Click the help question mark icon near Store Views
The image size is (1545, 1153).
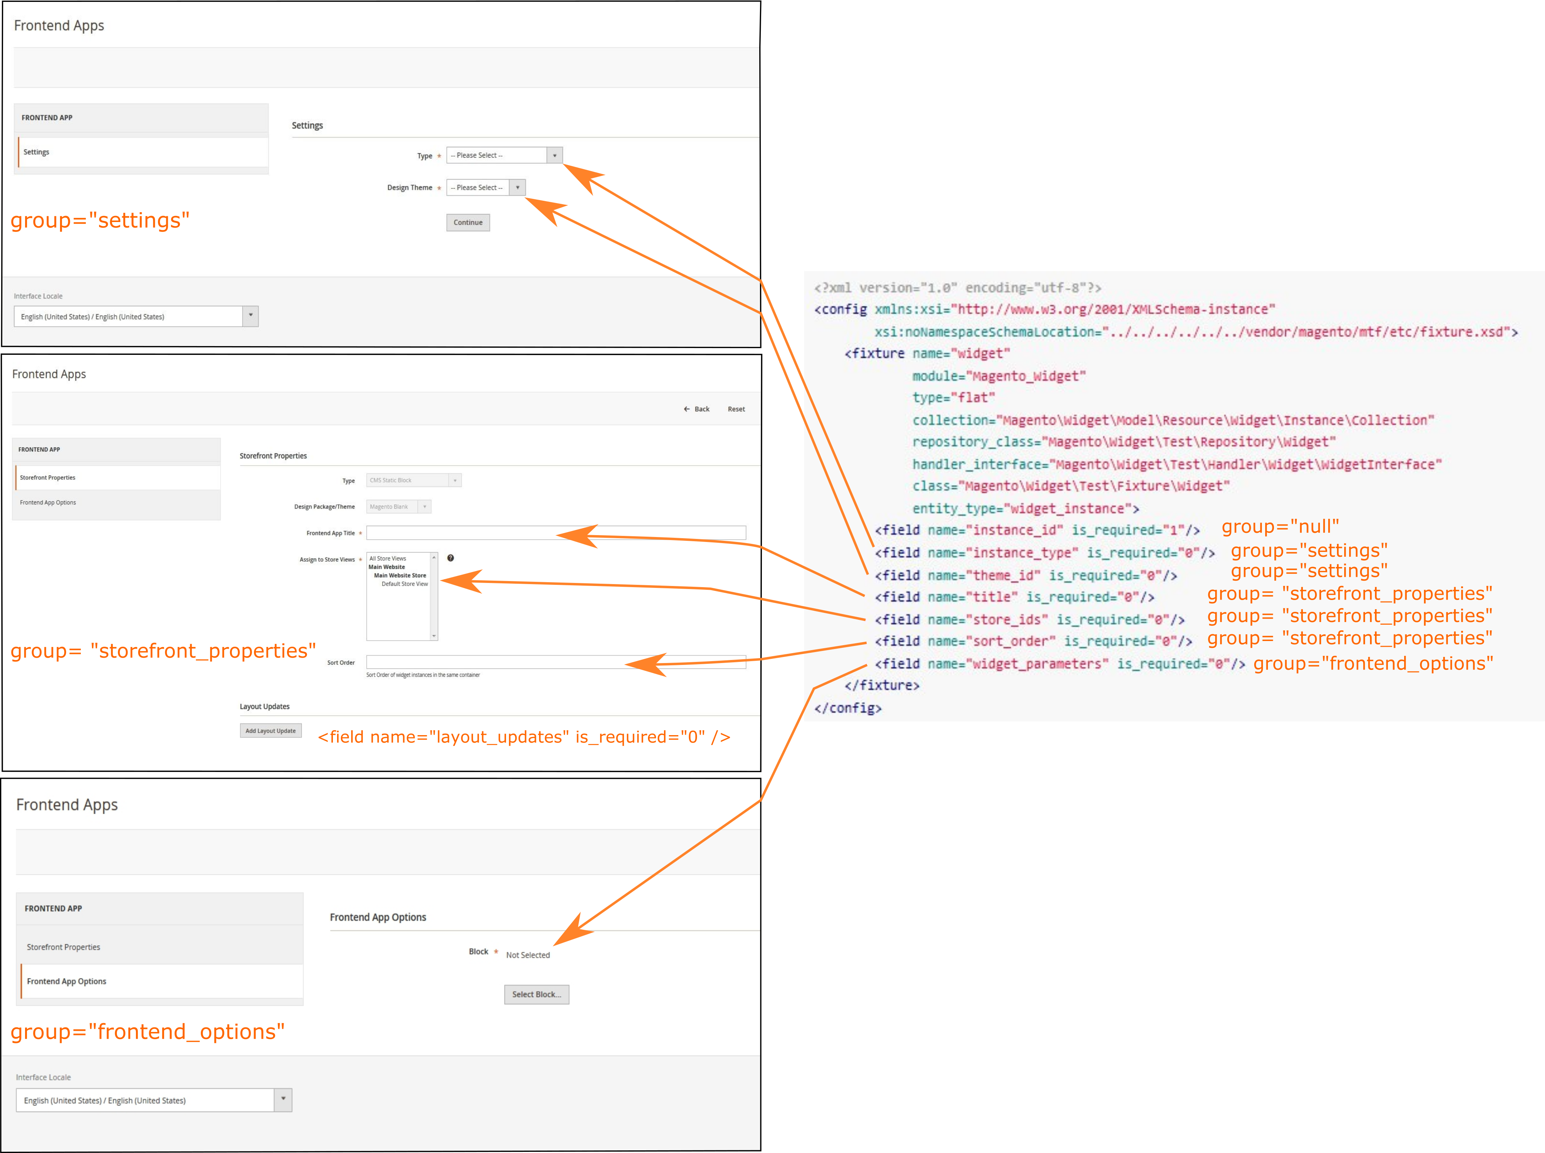[x=450, y=558]
